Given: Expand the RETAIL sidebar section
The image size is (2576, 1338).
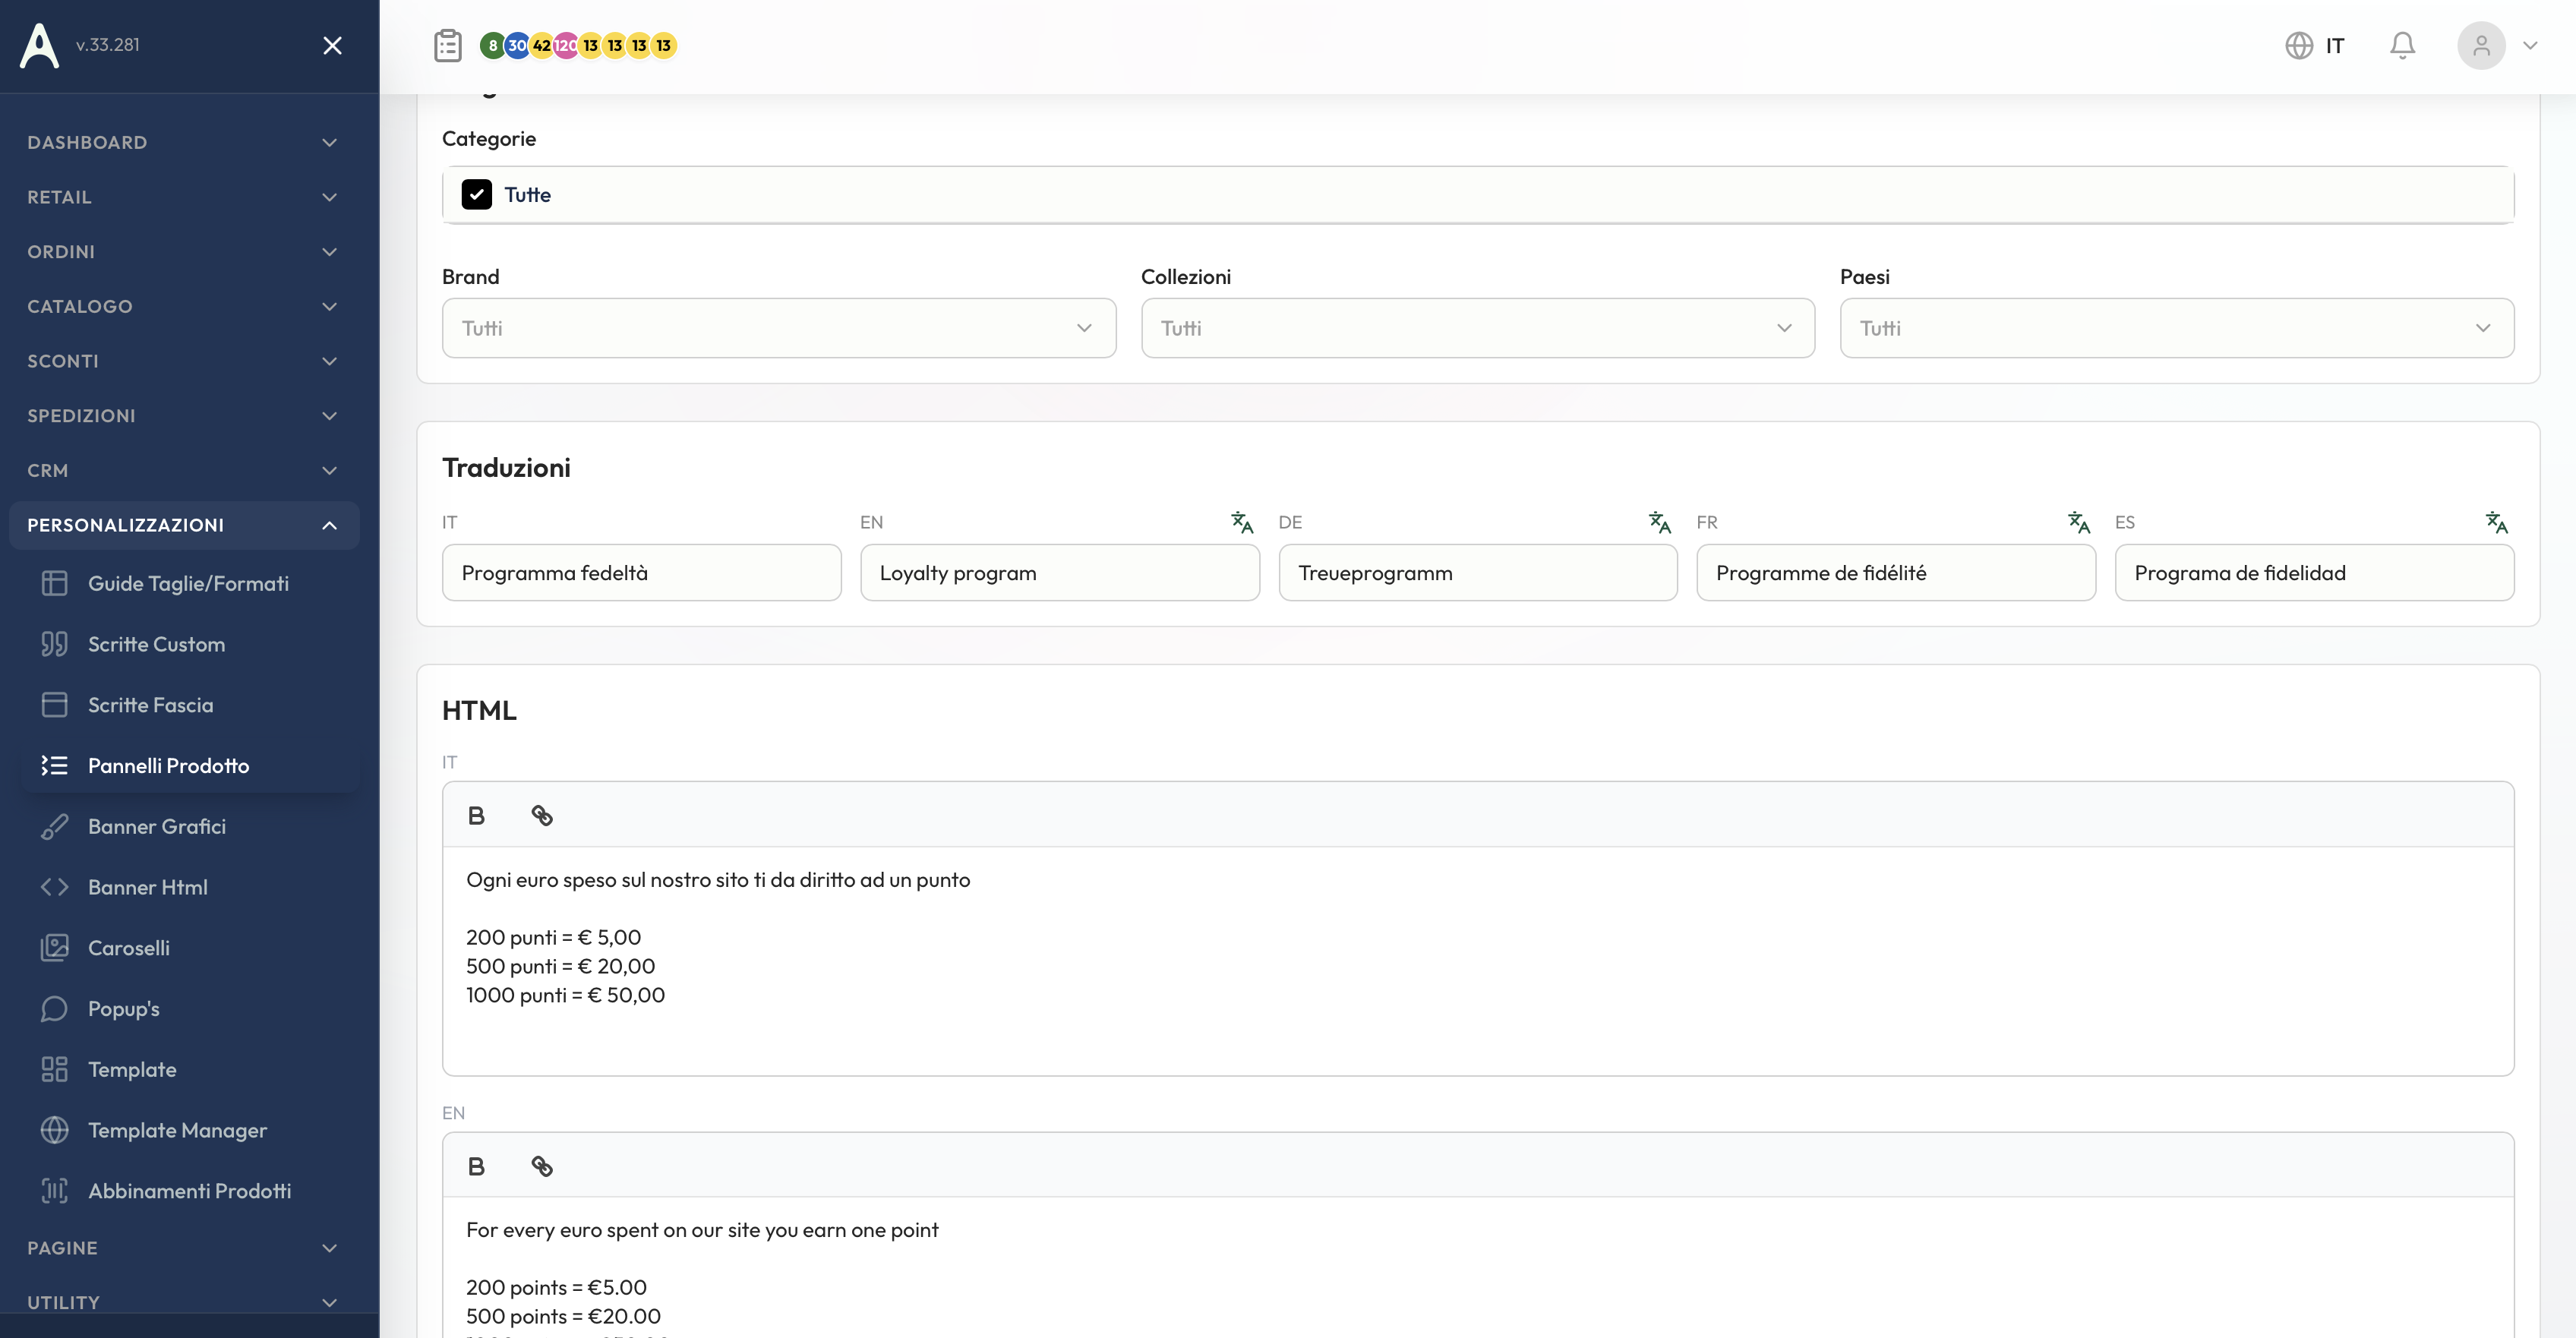Looking at the screenshot, I should point(182,198).
